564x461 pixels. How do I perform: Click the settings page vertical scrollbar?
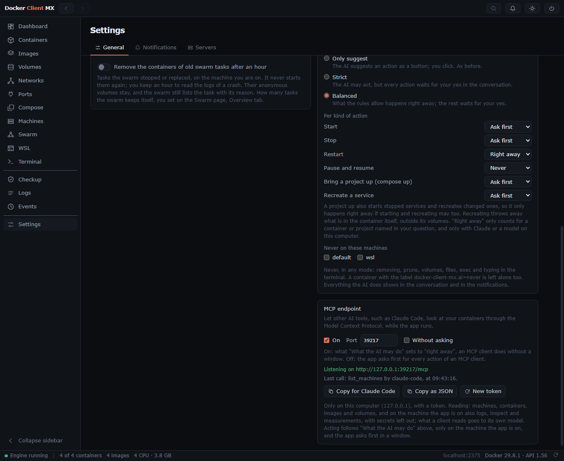point(562,336)
